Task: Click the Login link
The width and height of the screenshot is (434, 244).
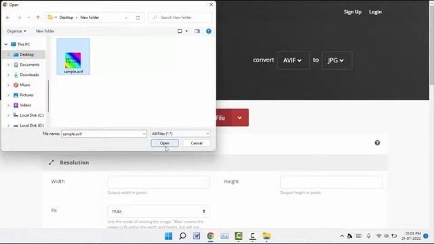Action: pos(375,12)
